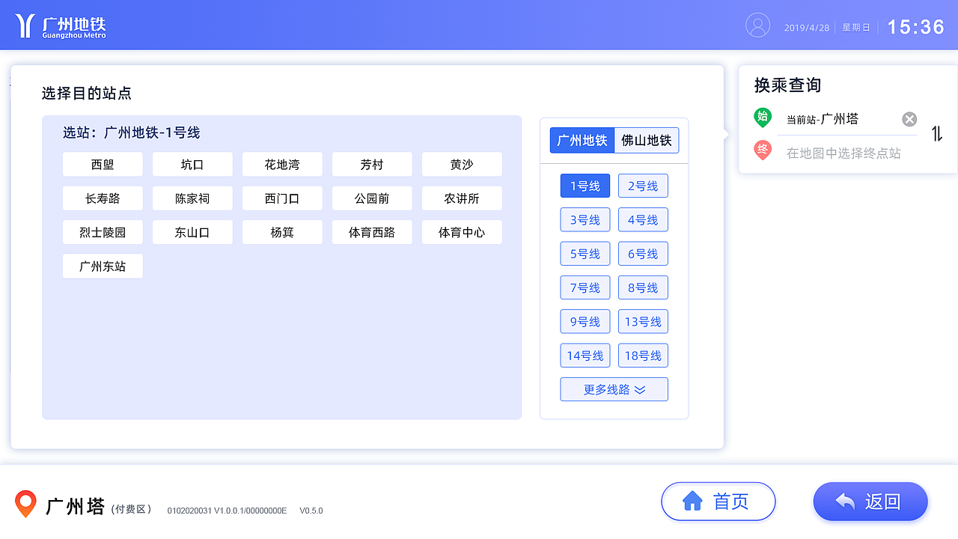The height and width of the screenshot is (539, 958).
Task: Expand 更多线路 to show more lines
Action: 614,389
